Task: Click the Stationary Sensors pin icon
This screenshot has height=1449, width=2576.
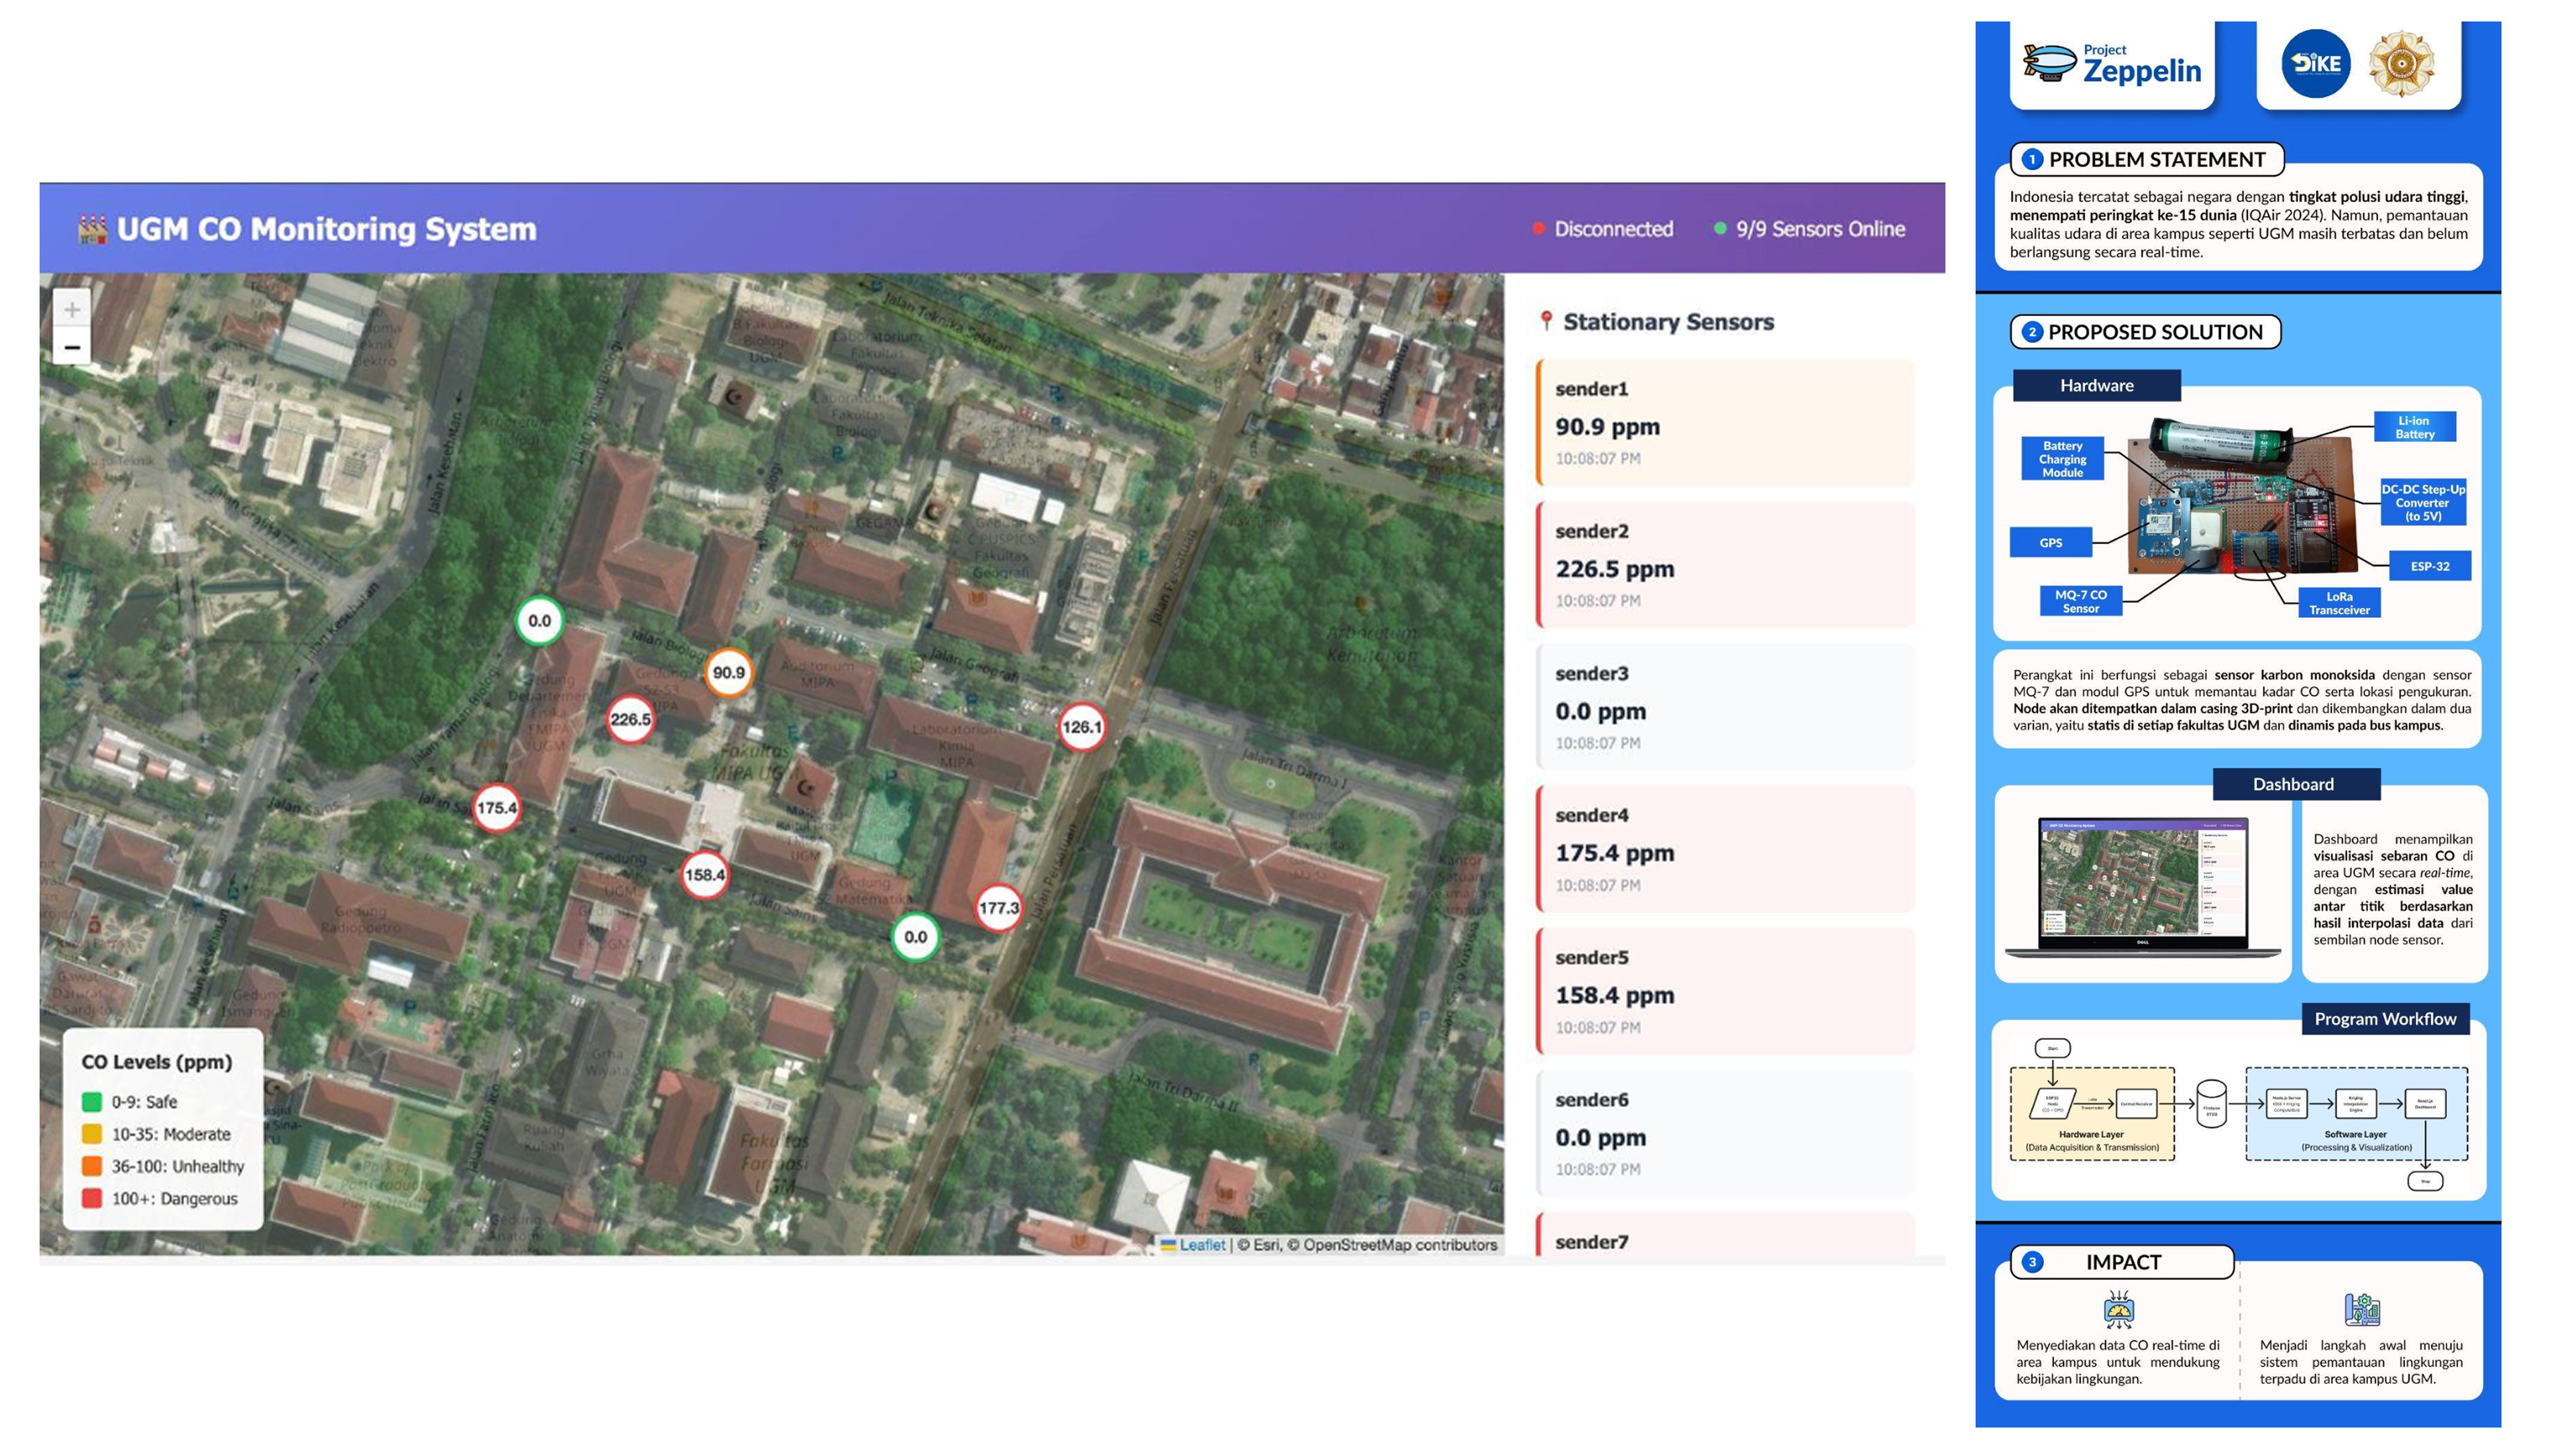Action: (x=1546, y=321)
